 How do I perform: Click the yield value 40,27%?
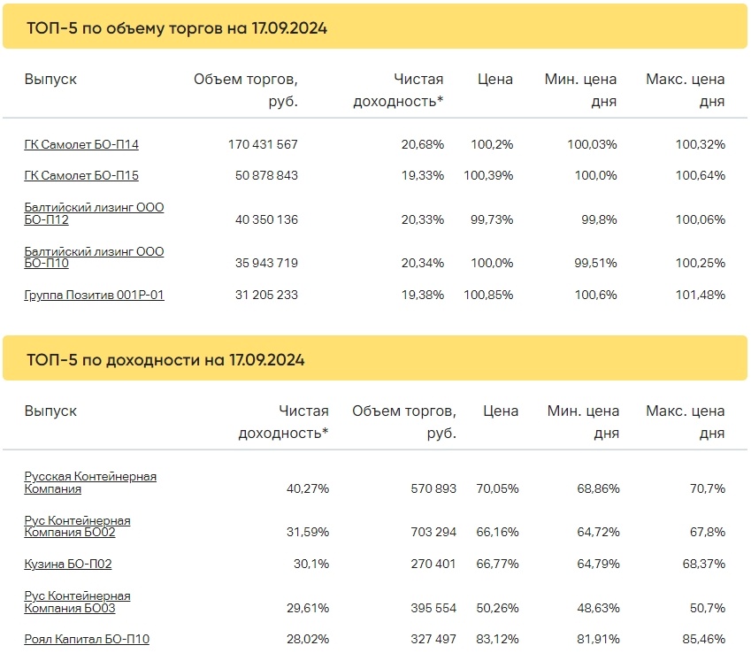coord(308,488)
